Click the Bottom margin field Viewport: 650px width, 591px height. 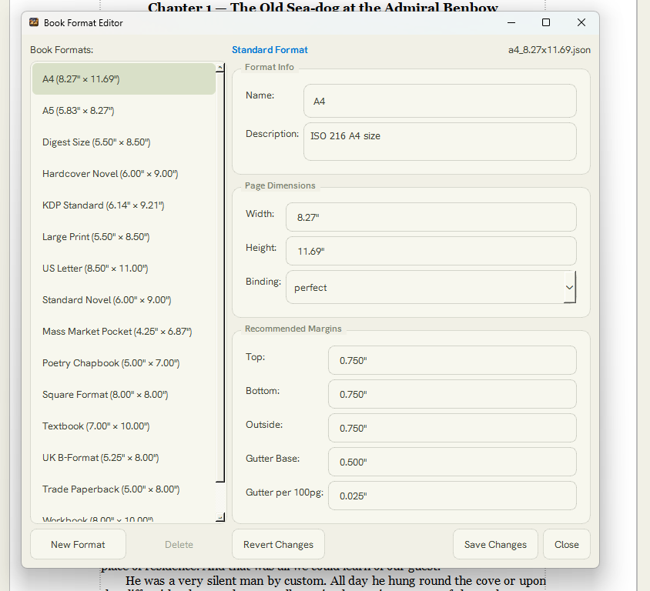tap(452, 394)
